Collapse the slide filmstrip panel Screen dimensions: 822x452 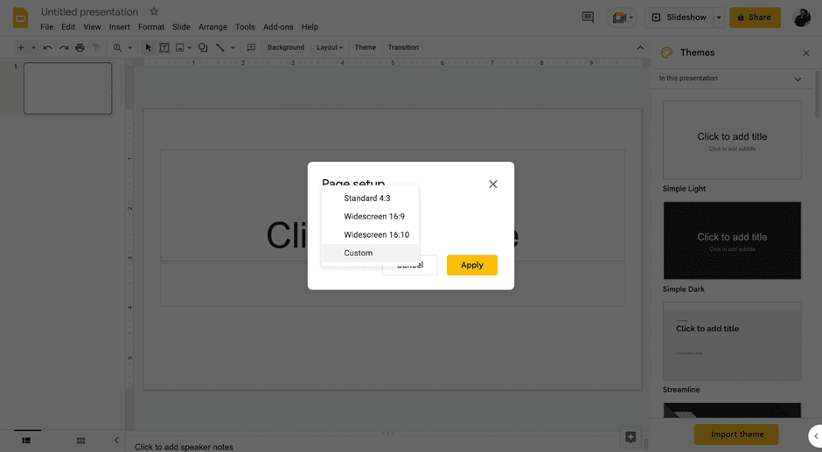[x=116, y=441]
